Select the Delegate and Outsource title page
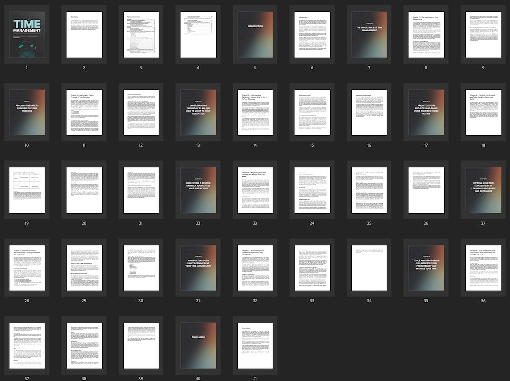The image size is (510, 381). coord(483,190)
